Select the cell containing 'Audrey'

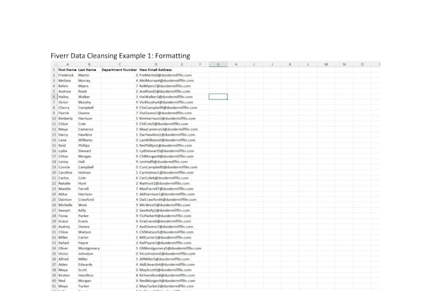[x=67, y=226]
